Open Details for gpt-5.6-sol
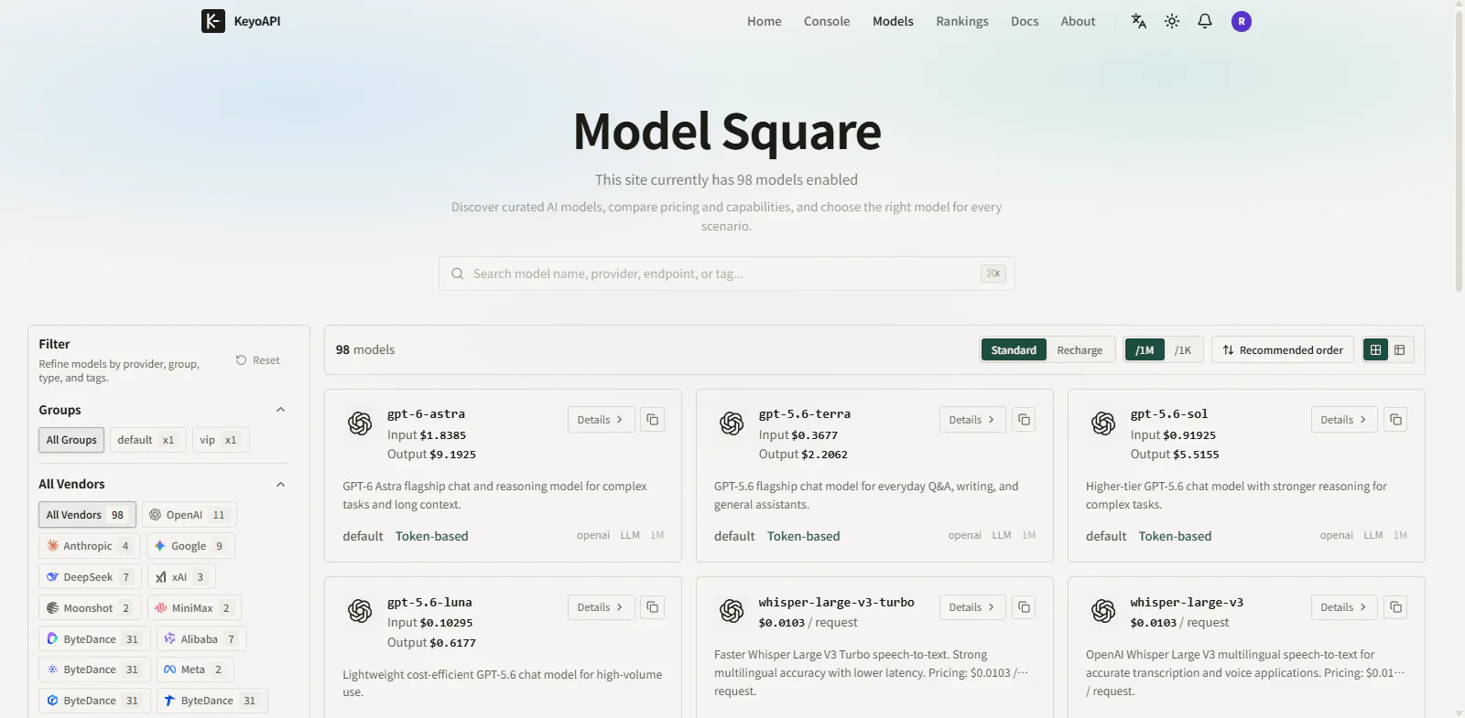This screenshot has height=718, width=1465. 1344,420
